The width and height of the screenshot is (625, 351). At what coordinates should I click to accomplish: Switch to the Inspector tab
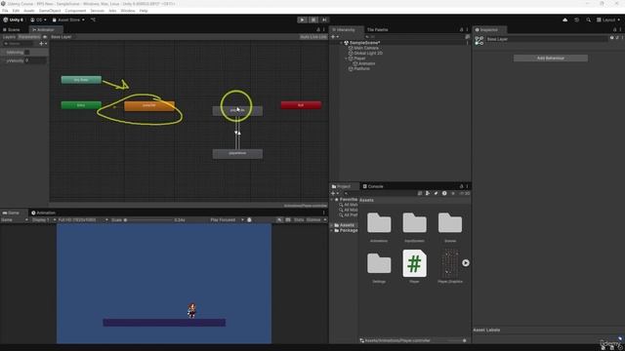488,30
